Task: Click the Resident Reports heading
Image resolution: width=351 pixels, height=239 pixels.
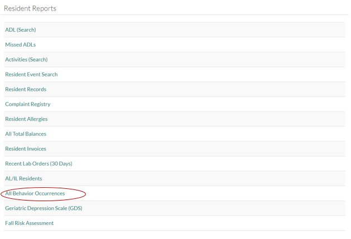Action: coord(30,8)
